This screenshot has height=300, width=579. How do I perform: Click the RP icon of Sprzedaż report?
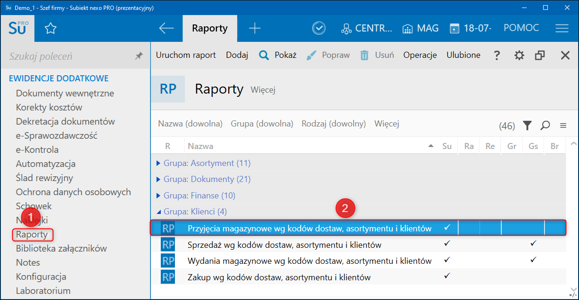pos(168,245)
